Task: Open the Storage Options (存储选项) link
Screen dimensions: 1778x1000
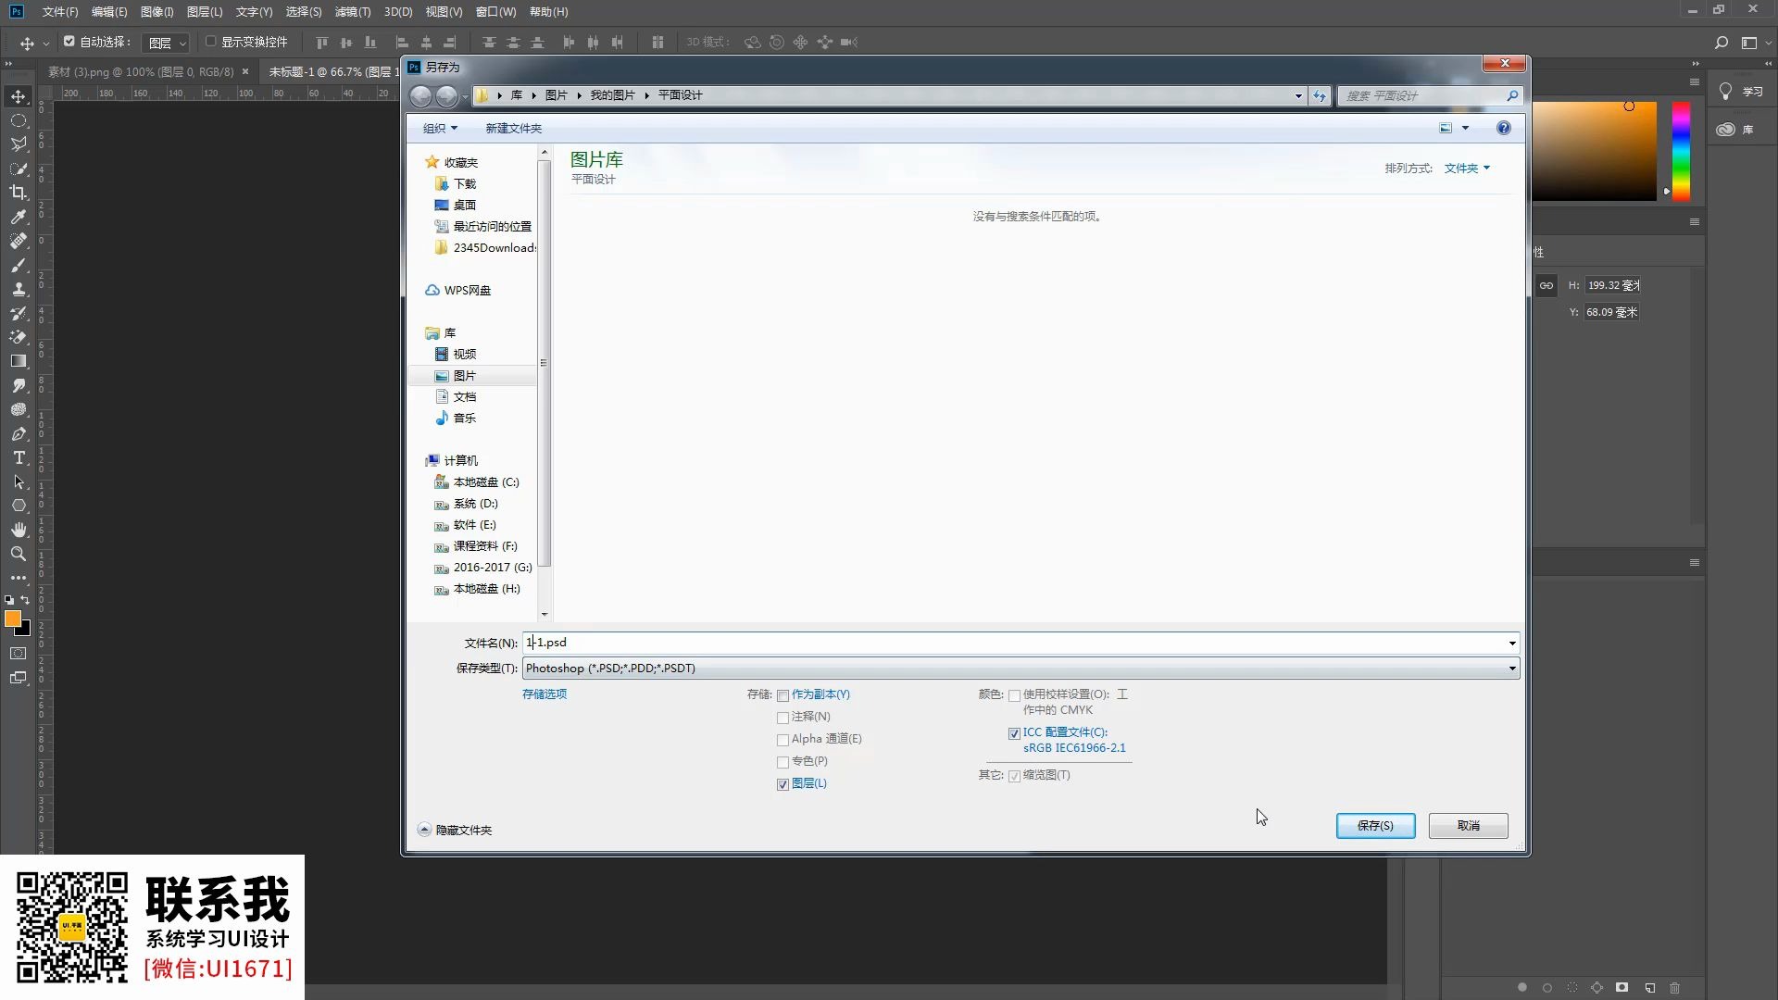Action: tap(545, 694)
